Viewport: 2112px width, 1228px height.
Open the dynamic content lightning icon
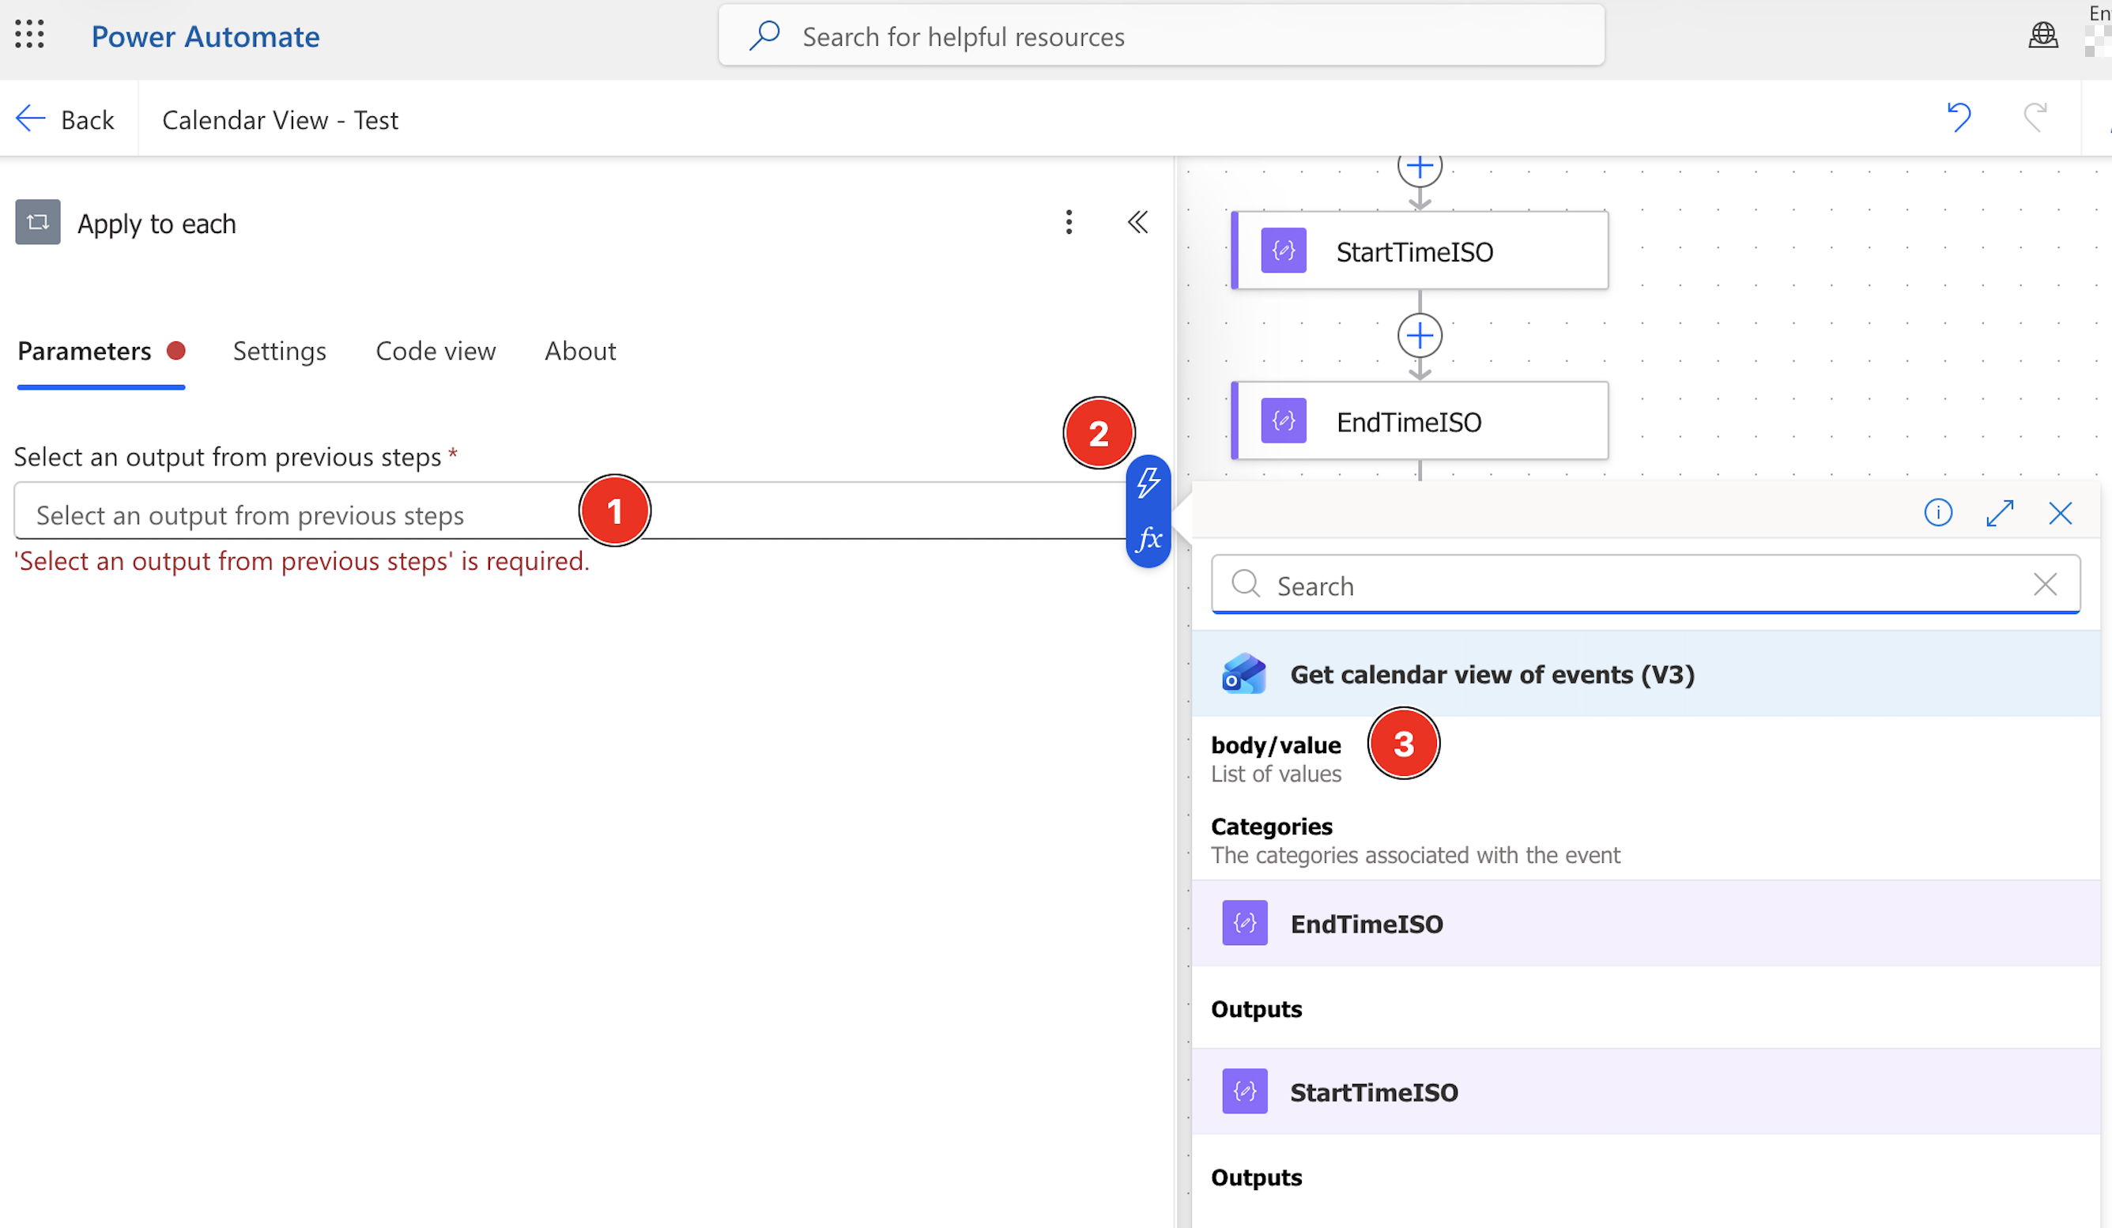pyautogui.click(x=1148, y=484)
